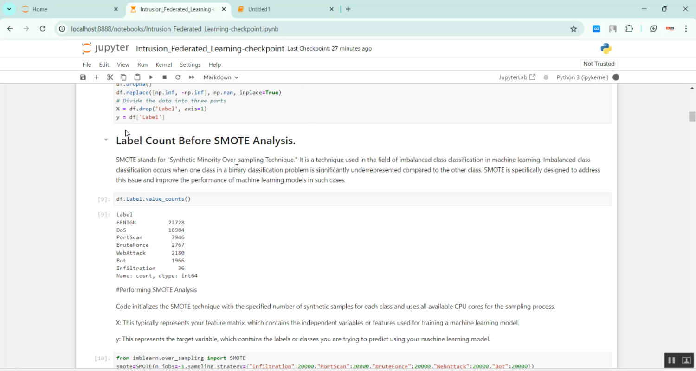This screenshot has height=371, width=696.
Task: Copy the selected cell
Action: click(123, 77)
